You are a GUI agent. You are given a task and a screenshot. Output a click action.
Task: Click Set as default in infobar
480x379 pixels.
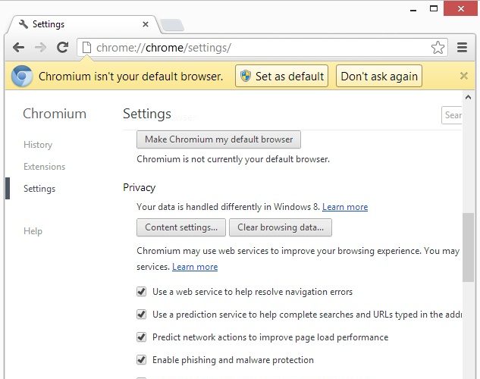282,76
